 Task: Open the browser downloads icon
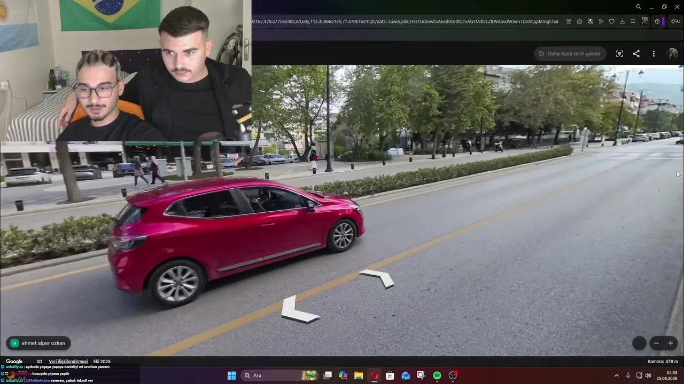point(622,21)
